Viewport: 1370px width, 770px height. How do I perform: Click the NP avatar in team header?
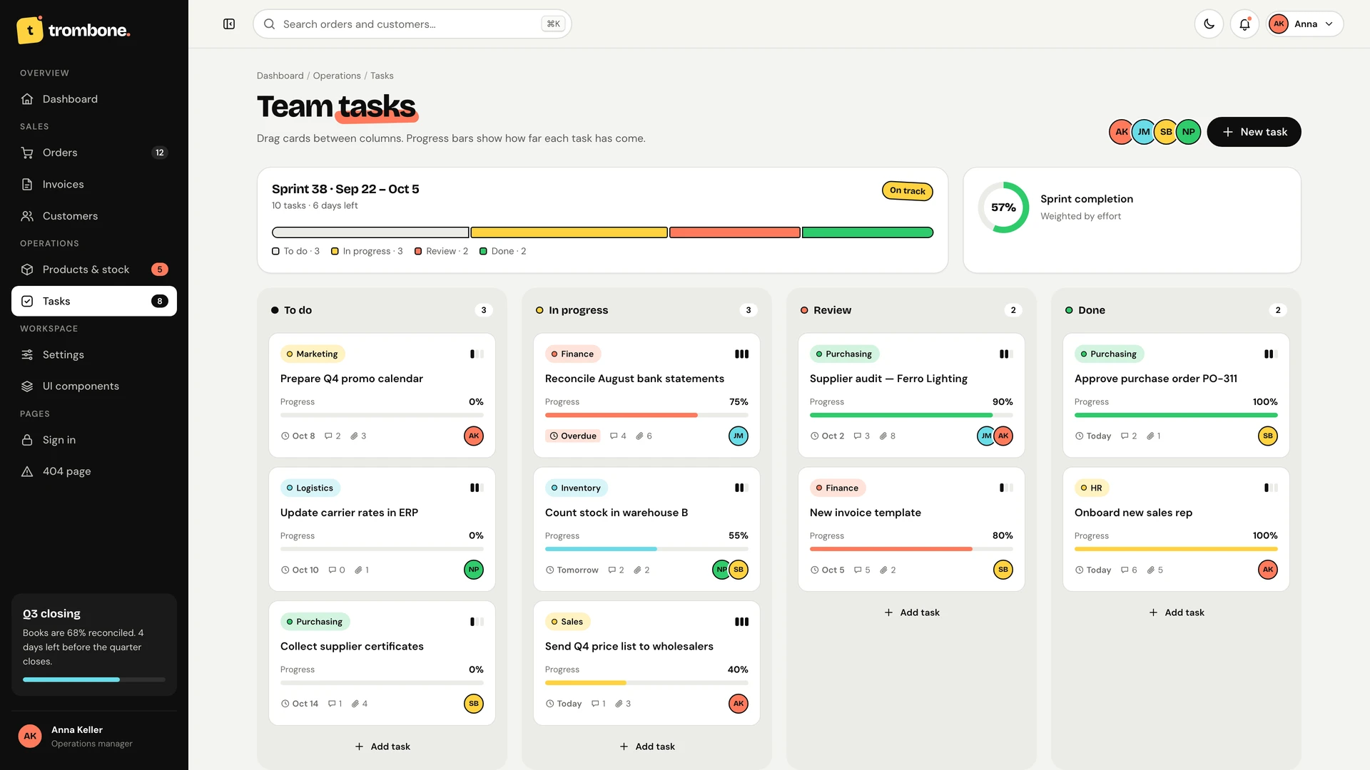click(x=1188, y=132)
